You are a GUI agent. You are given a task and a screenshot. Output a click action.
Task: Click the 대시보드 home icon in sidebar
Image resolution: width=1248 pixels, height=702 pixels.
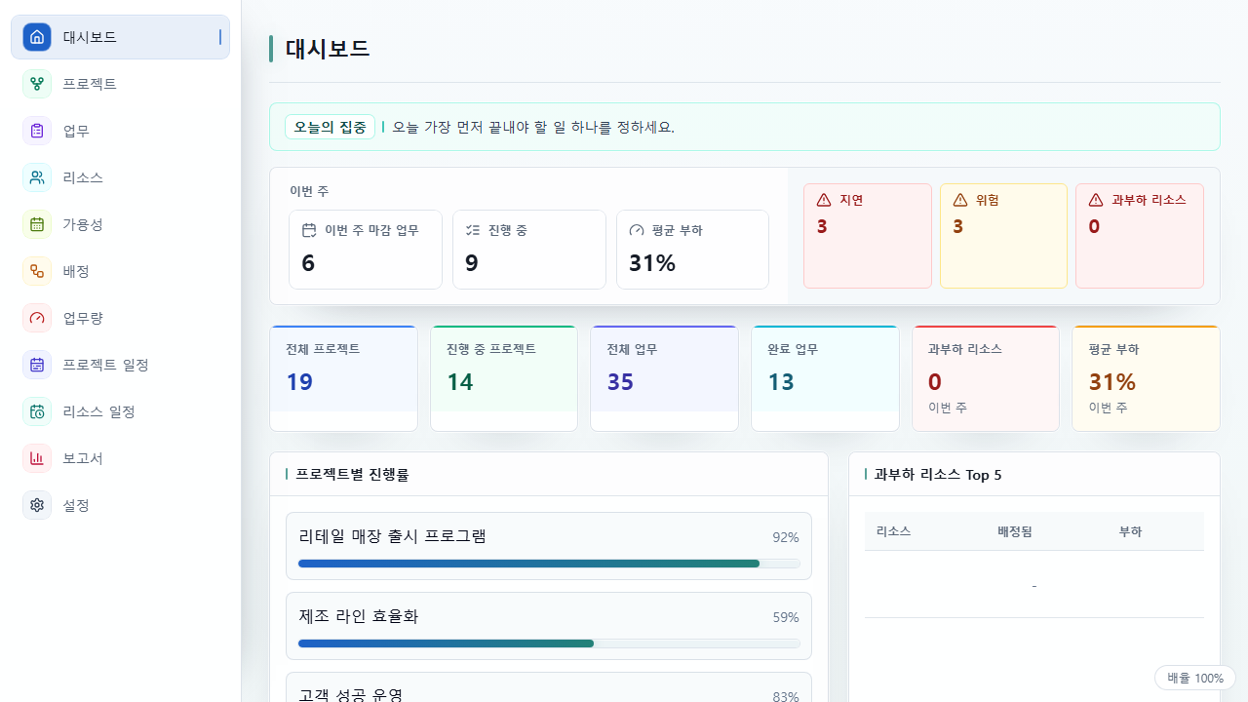click(x=37, y=37)
